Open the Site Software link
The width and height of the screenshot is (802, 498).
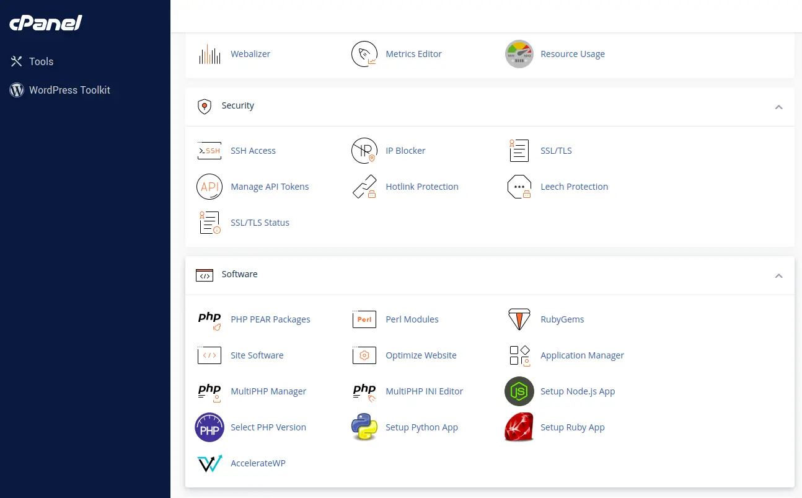click(x=257, y=355)
